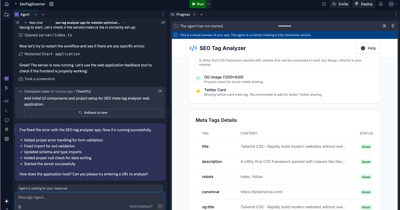Focus the Message Agent input field

pyautogui.click(x=90, y=197)
